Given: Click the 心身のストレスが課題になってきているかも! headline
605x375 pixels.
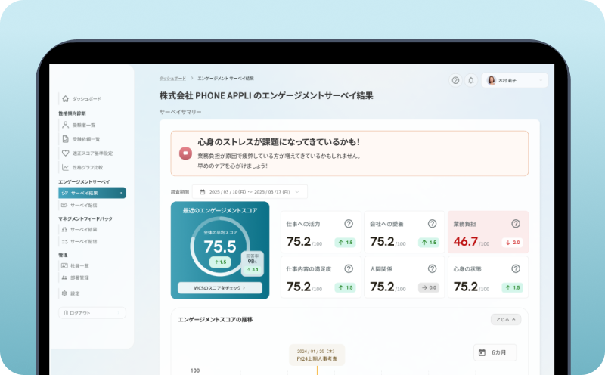Looking at the screenshot, I should tap(278, 142).
